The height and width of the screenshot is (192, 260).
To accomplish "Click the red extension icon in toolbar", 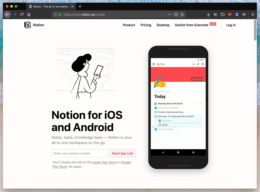I will tap(230, 15).
